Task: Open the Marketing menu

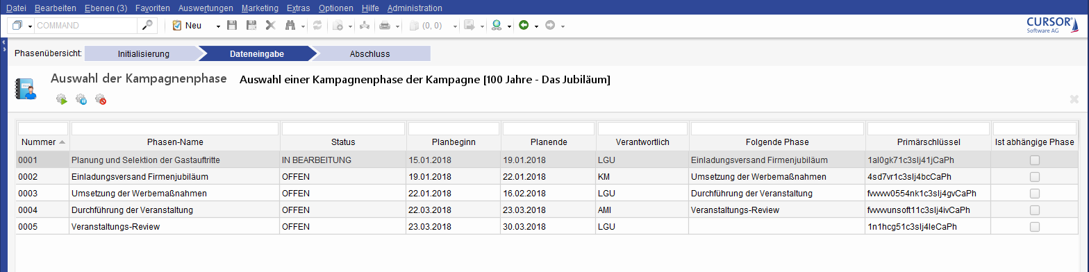Action: coord(260,8)
